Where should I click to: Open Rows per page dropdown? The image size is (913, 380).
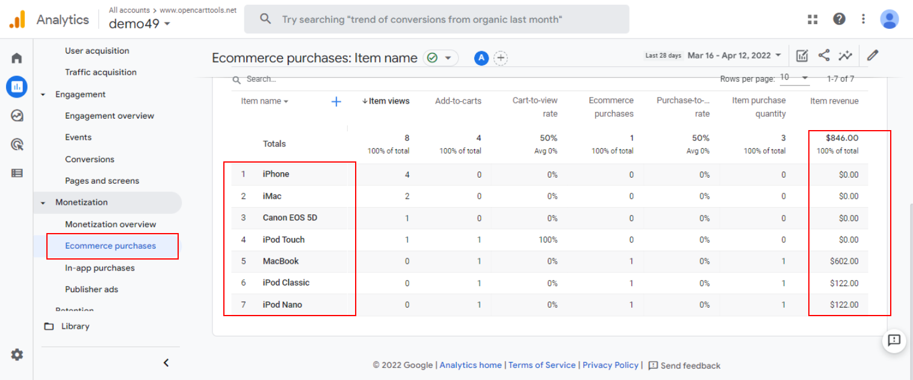(x=794, y=78)
